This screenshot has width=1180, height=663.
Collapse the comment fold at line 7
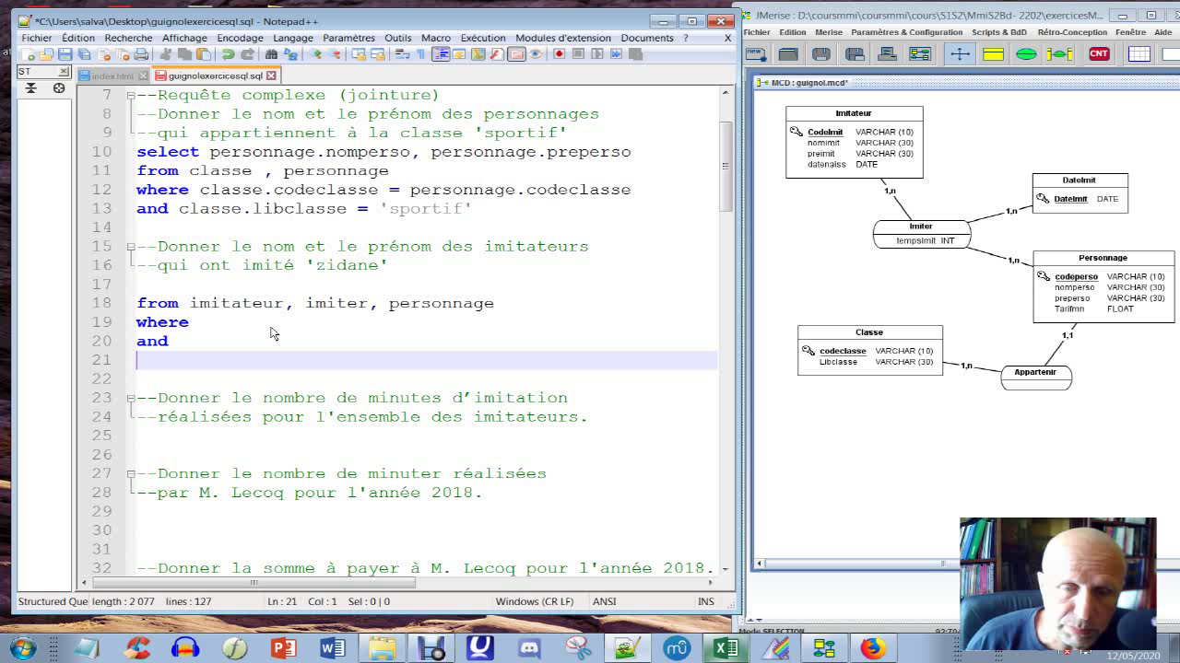[x=131, y=95]
